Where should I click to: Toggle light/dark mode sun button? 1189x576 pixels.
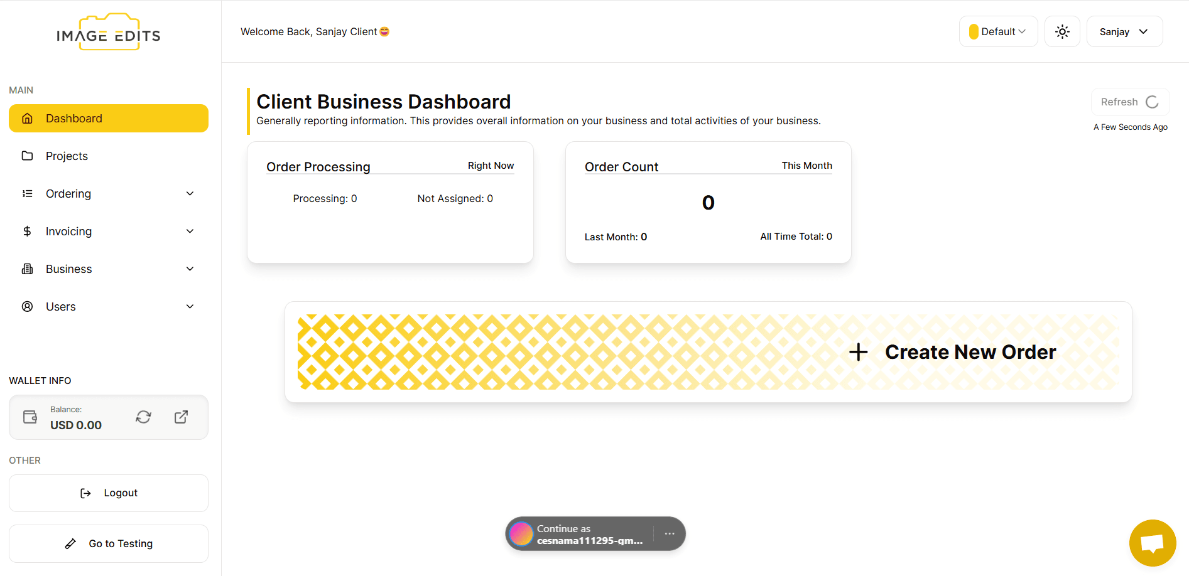[1062, 32]
